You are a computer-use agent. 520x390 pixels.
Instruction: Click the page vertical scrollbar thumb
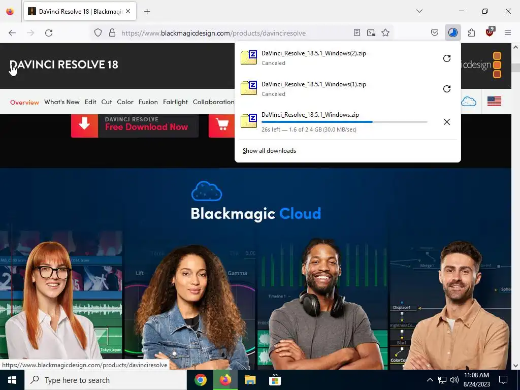click(516, 68)
